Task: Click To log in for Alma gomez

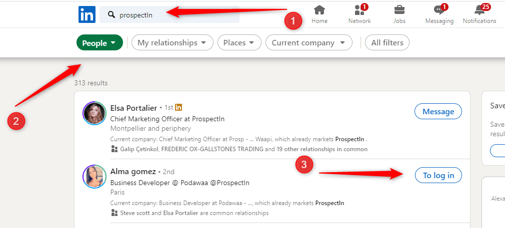Action: 438,175
